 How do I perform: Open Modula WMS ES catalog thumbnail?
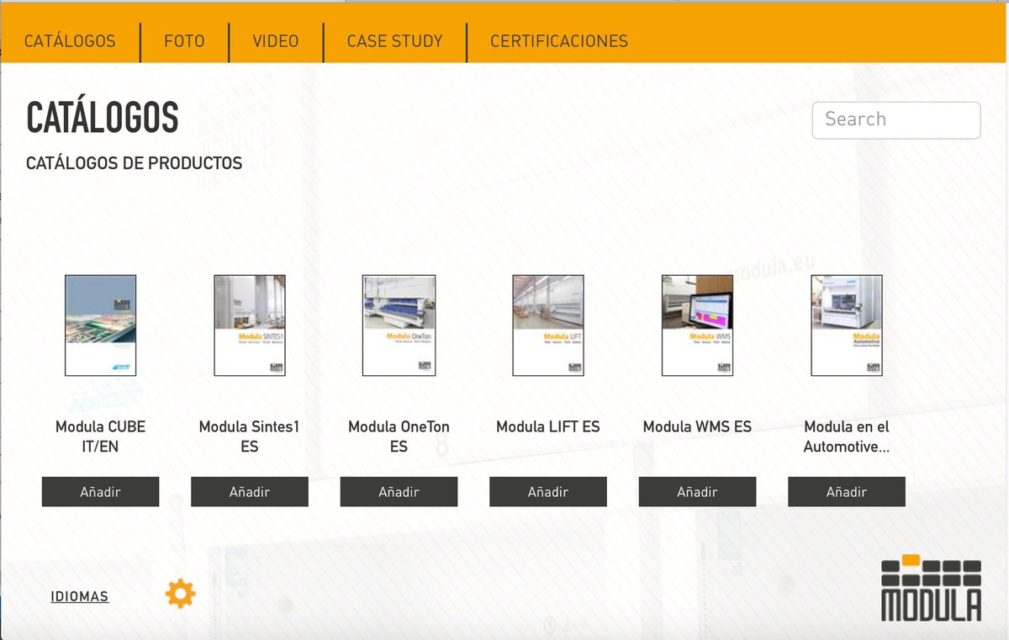(698, 325)
